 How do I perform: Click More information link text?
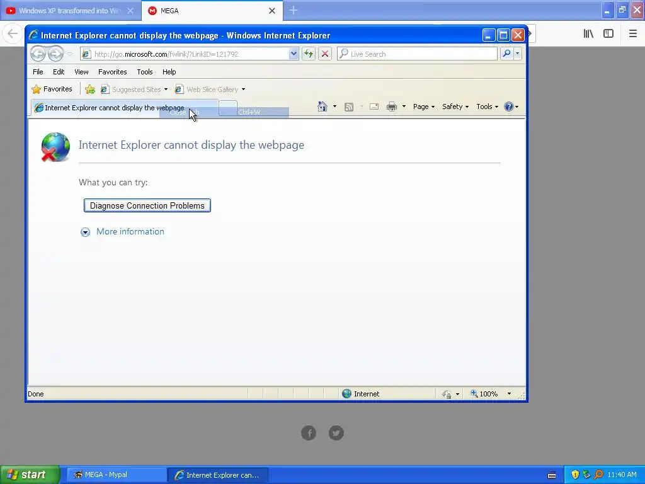tap(130, 231)
